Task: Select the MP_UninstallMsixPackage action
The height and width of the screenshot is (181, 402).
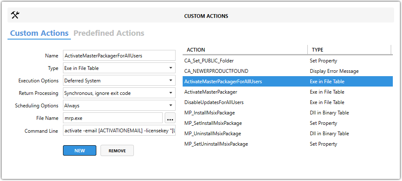Action: [x=288, y=134]
